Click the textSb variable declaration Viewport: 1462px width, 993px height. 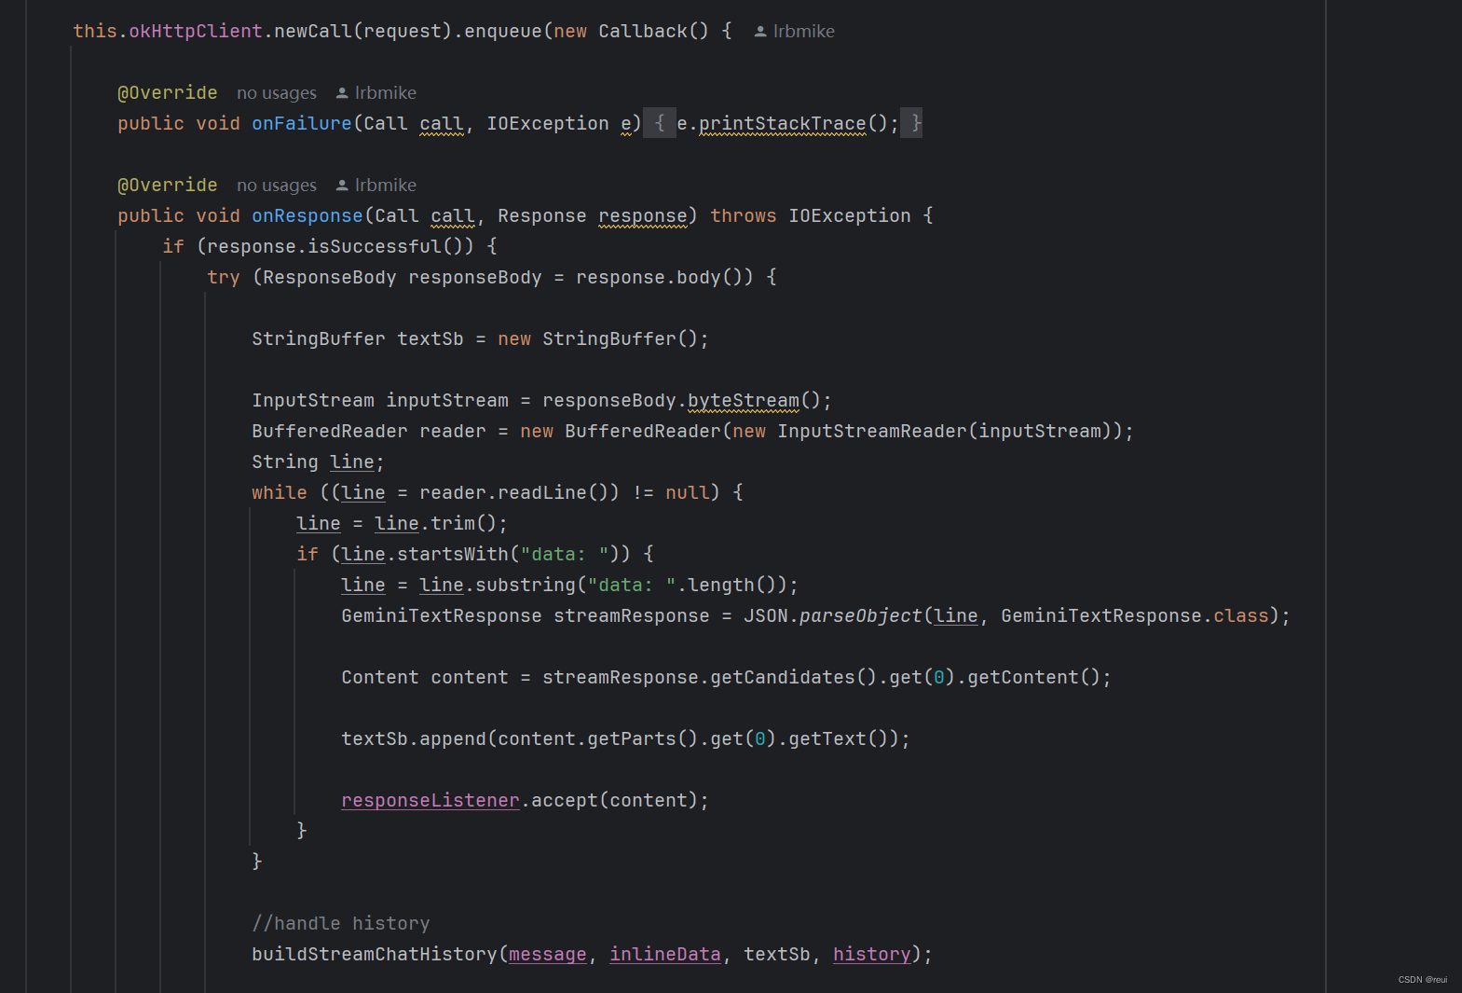pyautogui.click(x=430, y=339)
